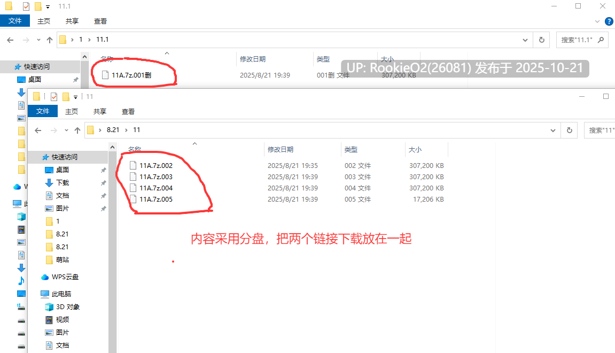Open quick access toolbar dropdown in 11 title bar

76,97
